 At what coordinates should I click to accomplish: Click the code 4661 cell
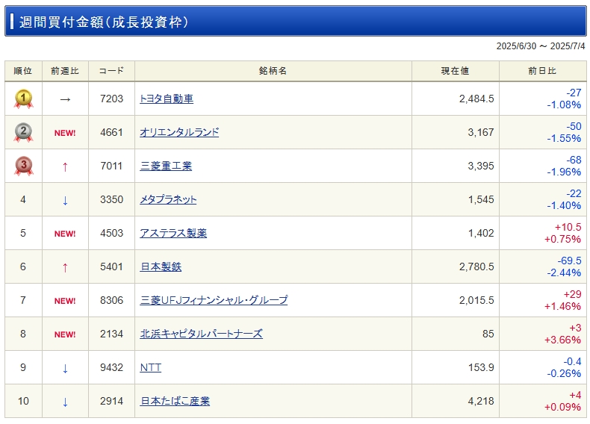[111, 132]
